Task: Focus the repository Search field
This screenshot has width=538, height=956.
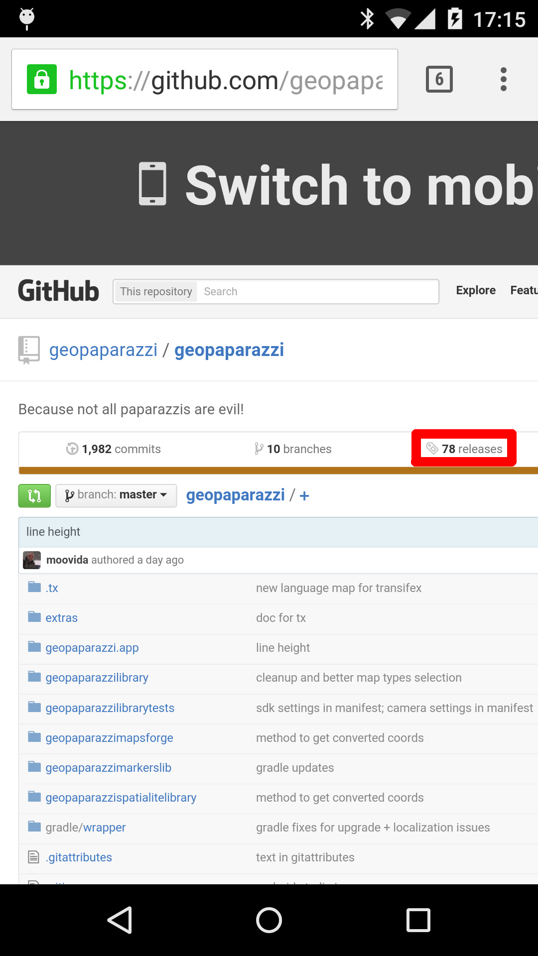Action: pos(318,291)
